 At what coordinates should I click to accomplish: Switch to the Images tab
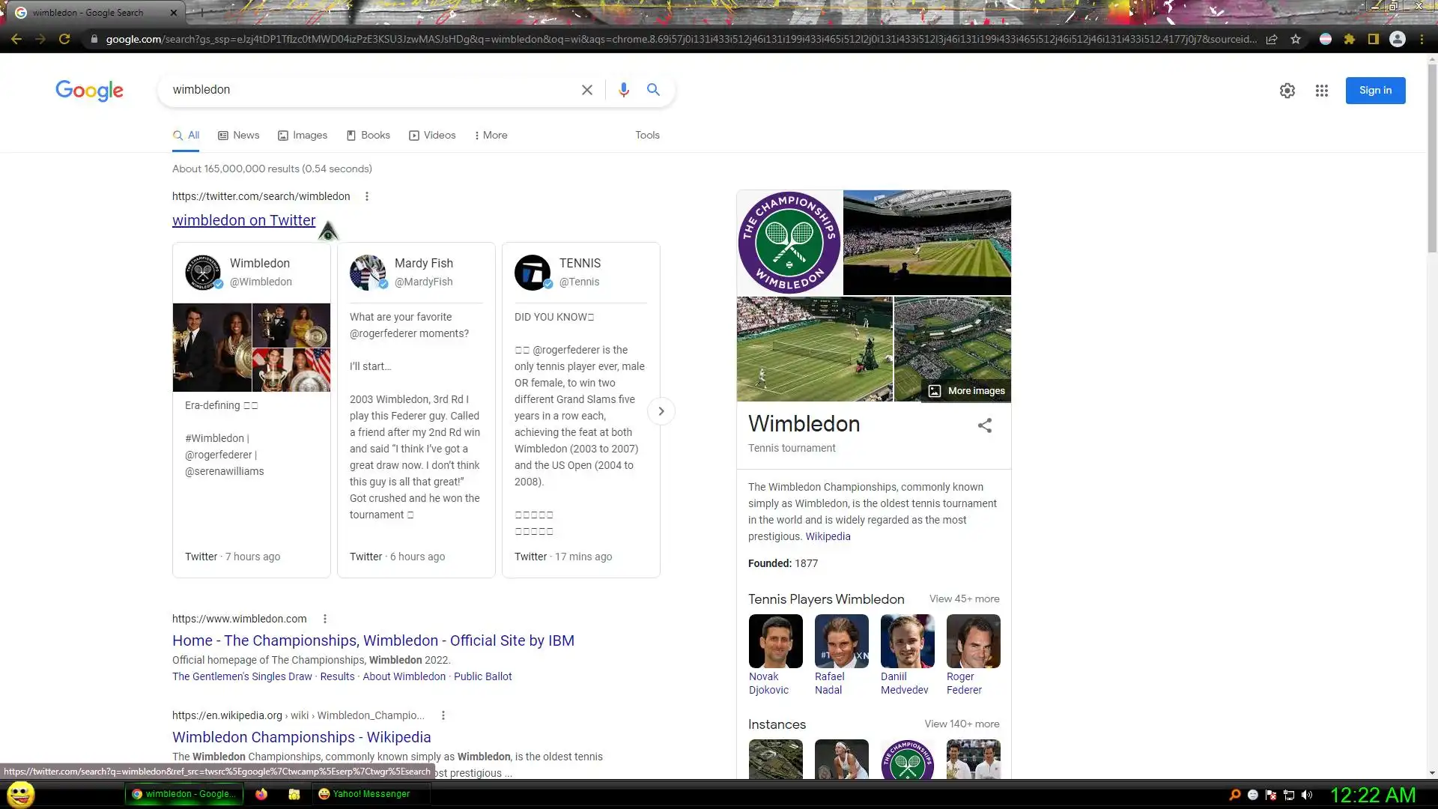(303, 136)
